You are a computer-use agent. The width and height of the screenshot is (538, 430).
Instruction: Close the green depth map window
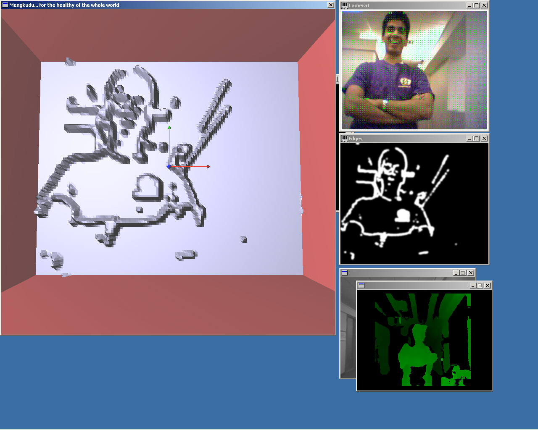pos(488,286)
